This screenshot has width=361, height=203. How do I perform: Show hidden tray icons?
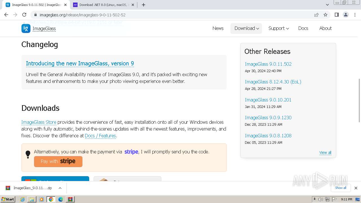click(x=314, y=199)
